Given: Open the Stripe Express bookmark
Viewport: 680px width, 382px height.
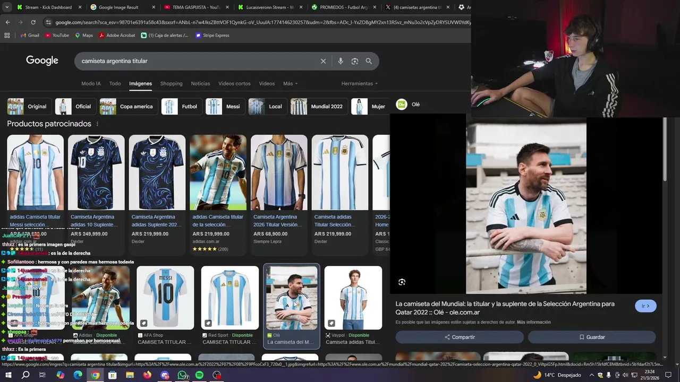Looking at the screenshot, I should 212,36.
